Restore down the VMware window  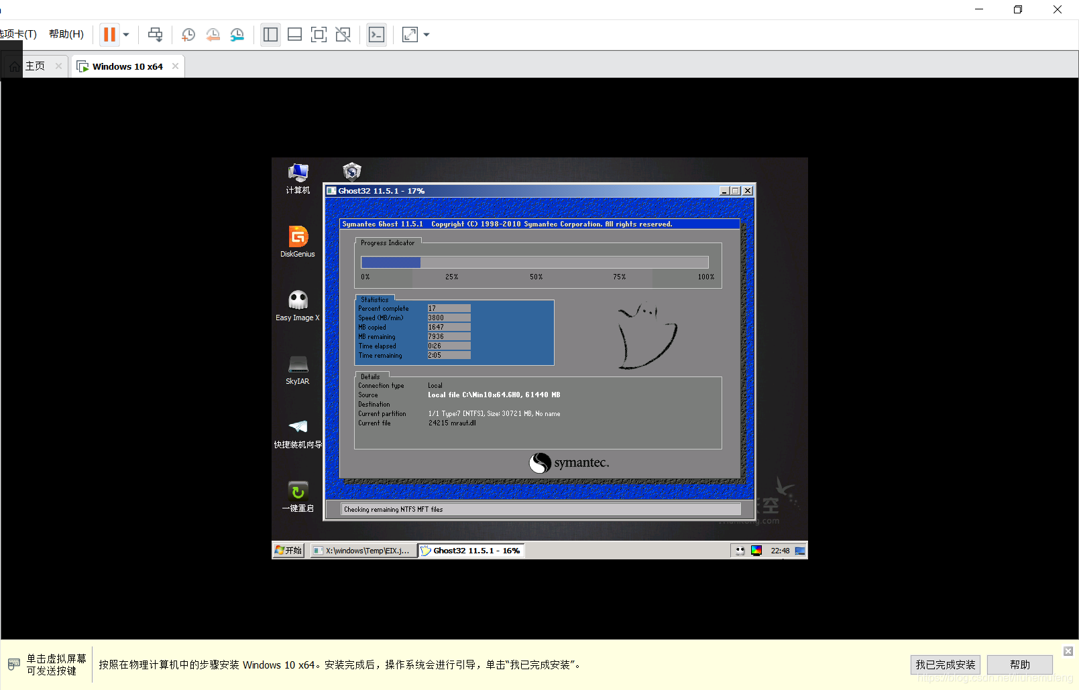tap(1018, 9)
